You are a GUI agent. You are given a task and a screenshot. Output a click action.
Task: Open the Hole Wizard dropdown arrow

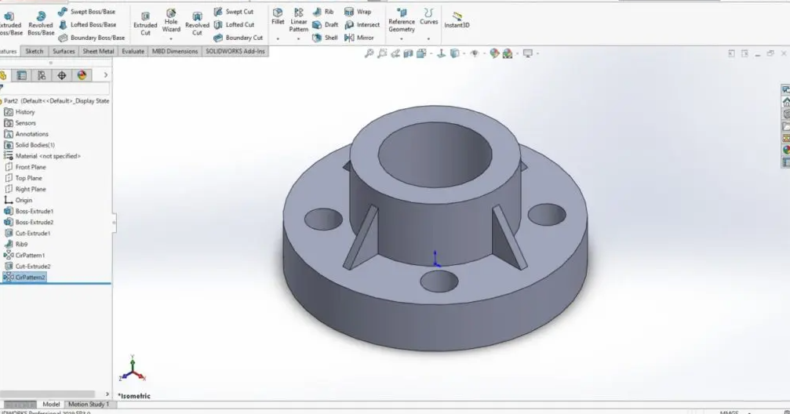click(171, 38)
